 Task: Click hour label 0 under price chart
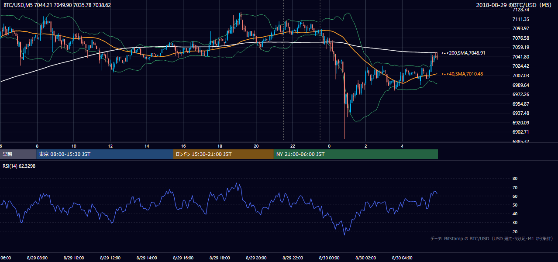[x=329, y=146]
